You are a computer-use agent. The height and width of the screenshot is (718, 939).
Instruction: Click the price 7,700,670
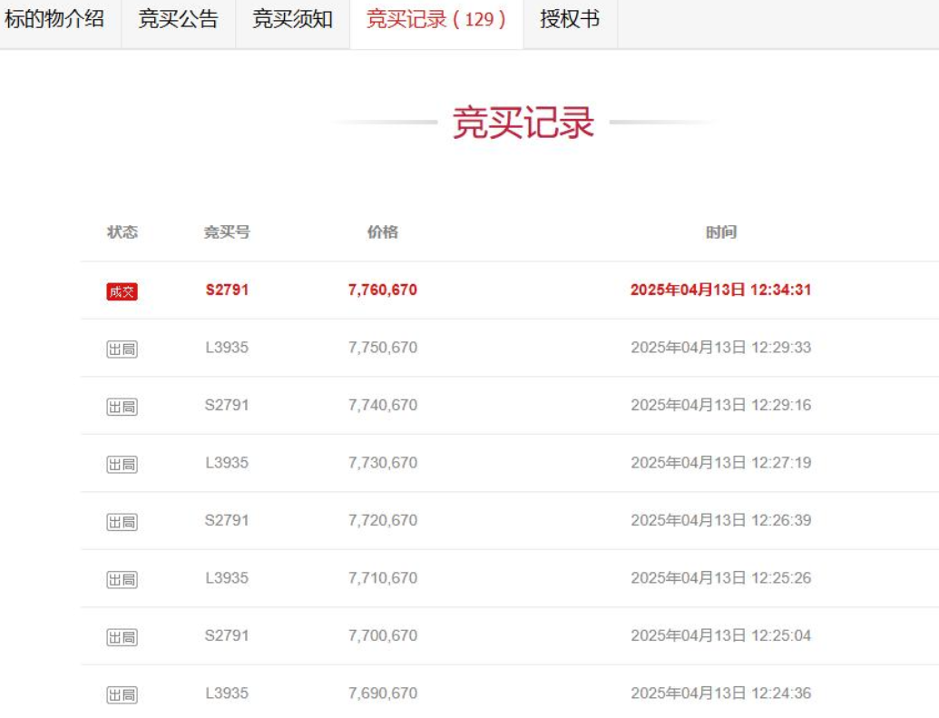coord(383,634)
